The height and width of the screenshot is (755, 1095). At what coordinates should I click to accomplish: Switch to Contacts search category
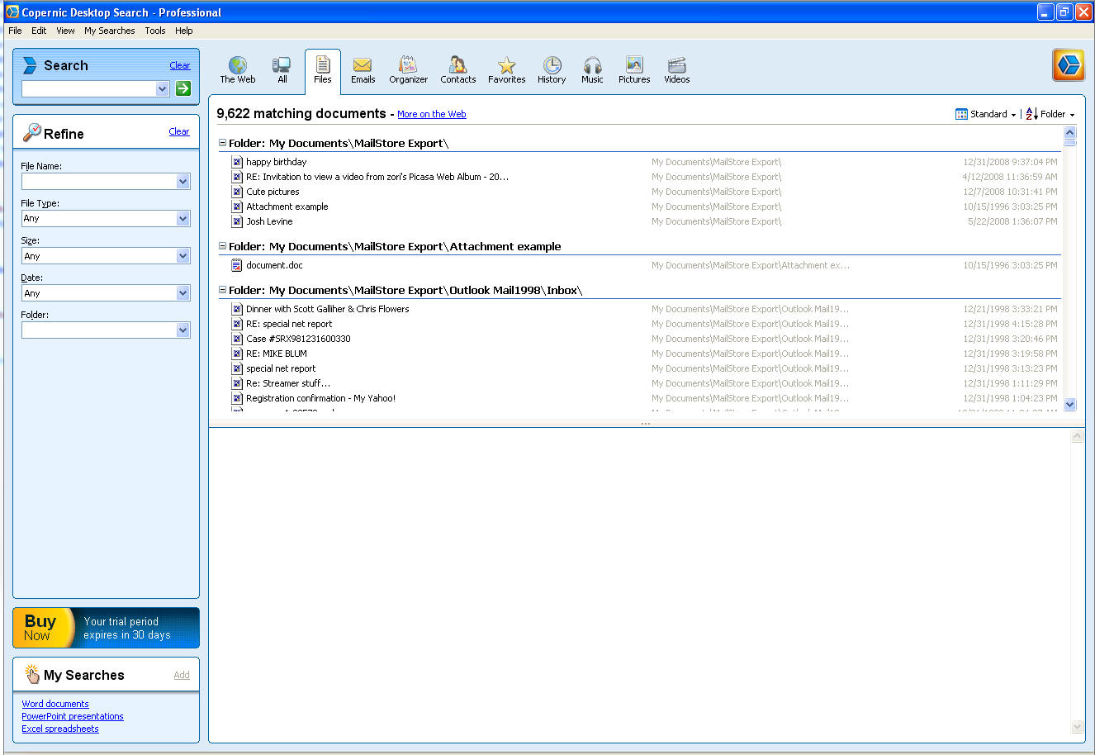click(457, 69)
